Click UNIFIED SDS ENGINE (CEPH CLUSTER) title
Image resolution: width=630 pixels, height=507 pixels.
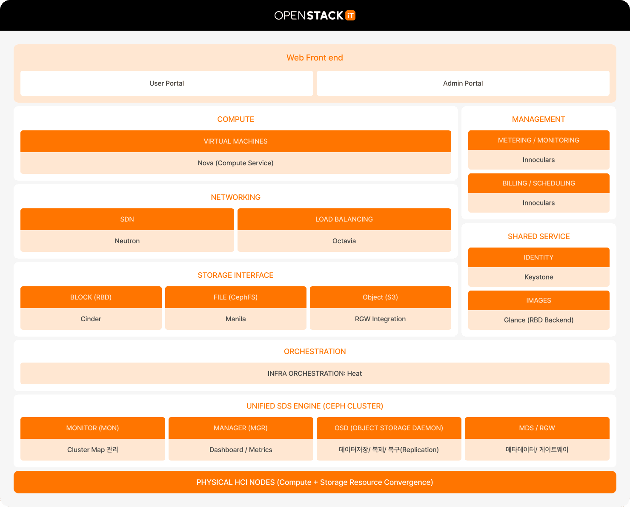[315, 406]
